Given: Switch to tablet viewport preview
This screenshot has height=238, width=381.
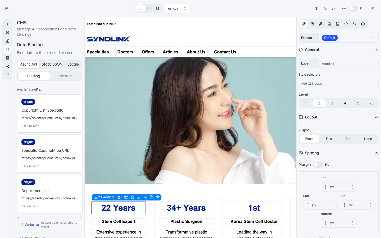Looking at the screenshot, I should [x=149, y=8].
